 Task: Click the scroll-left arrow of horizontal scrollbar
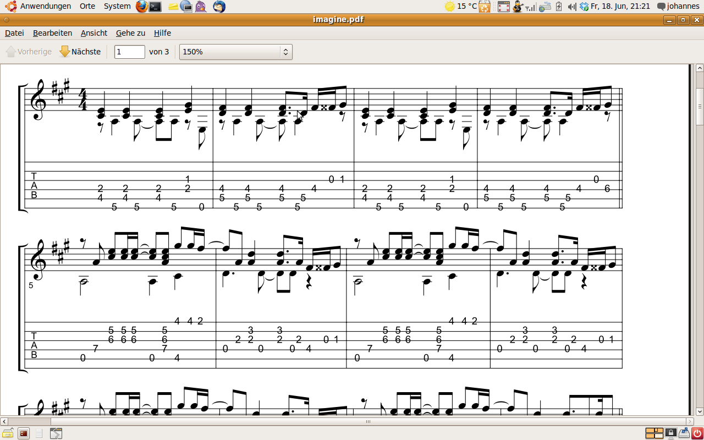[4, 422]
